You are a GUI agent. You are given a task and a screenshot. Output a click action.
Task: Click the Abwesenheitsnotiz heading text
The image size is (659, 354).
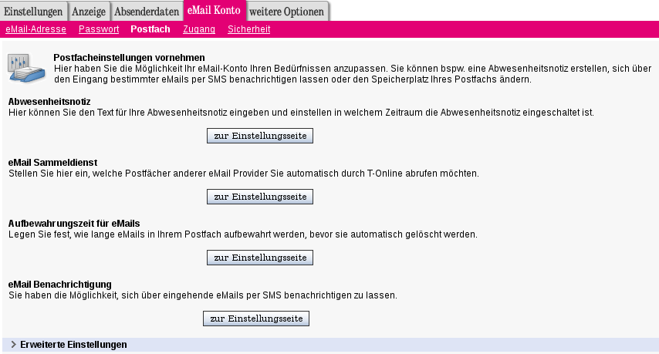pos(49,102)
